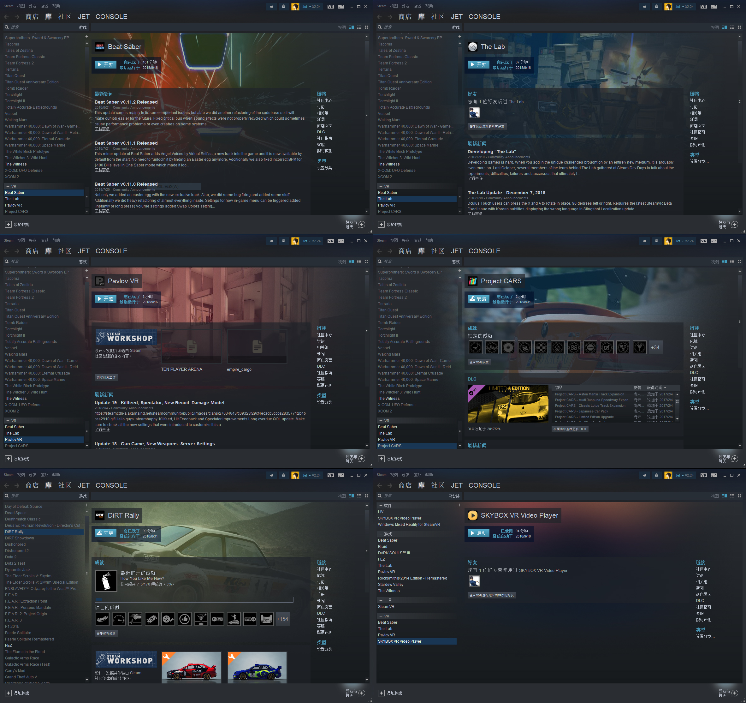This screenshot has height=703, width=746.
Task: Open the red rally car Workshop thumbnail
Action: (x=191, y=667)
